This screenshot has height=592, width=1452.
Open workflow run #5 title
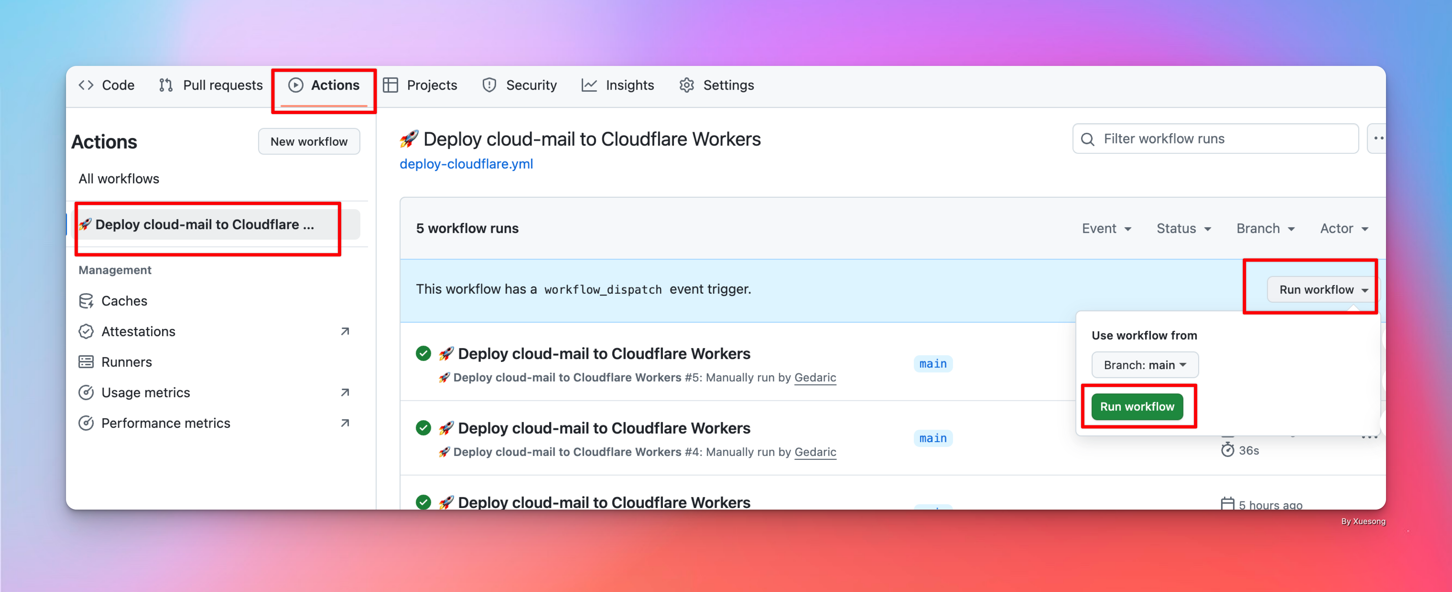click(x=604, y=353)
